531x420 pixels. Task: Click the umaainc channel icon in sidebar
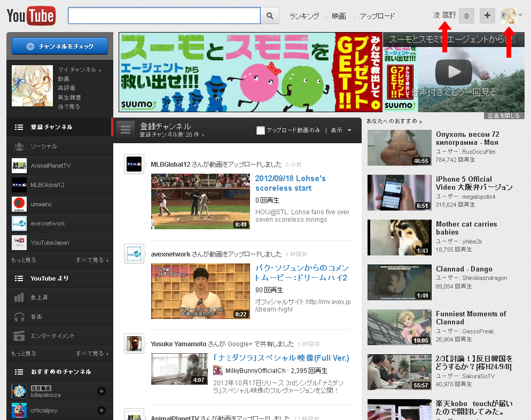point(19,204)
